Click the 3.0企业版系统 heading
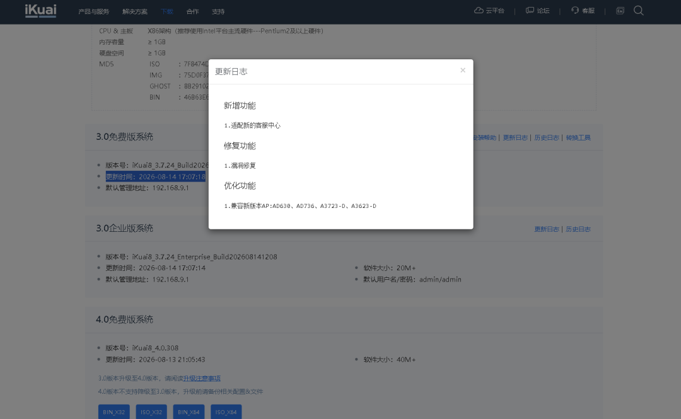Image resolution: width=681 pixels, height=419 pixels. [125, 228]
